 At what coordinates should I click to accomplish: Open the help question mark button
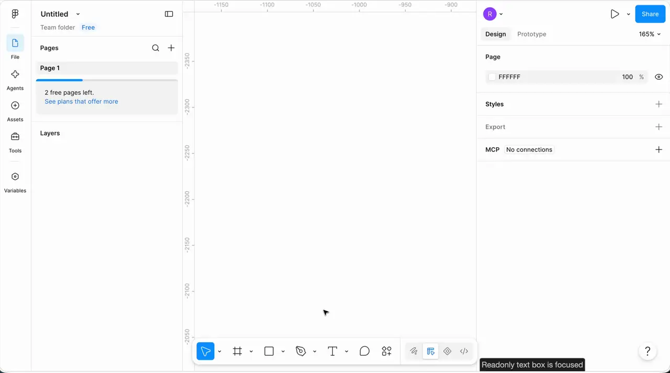click(x=647, y=351)
